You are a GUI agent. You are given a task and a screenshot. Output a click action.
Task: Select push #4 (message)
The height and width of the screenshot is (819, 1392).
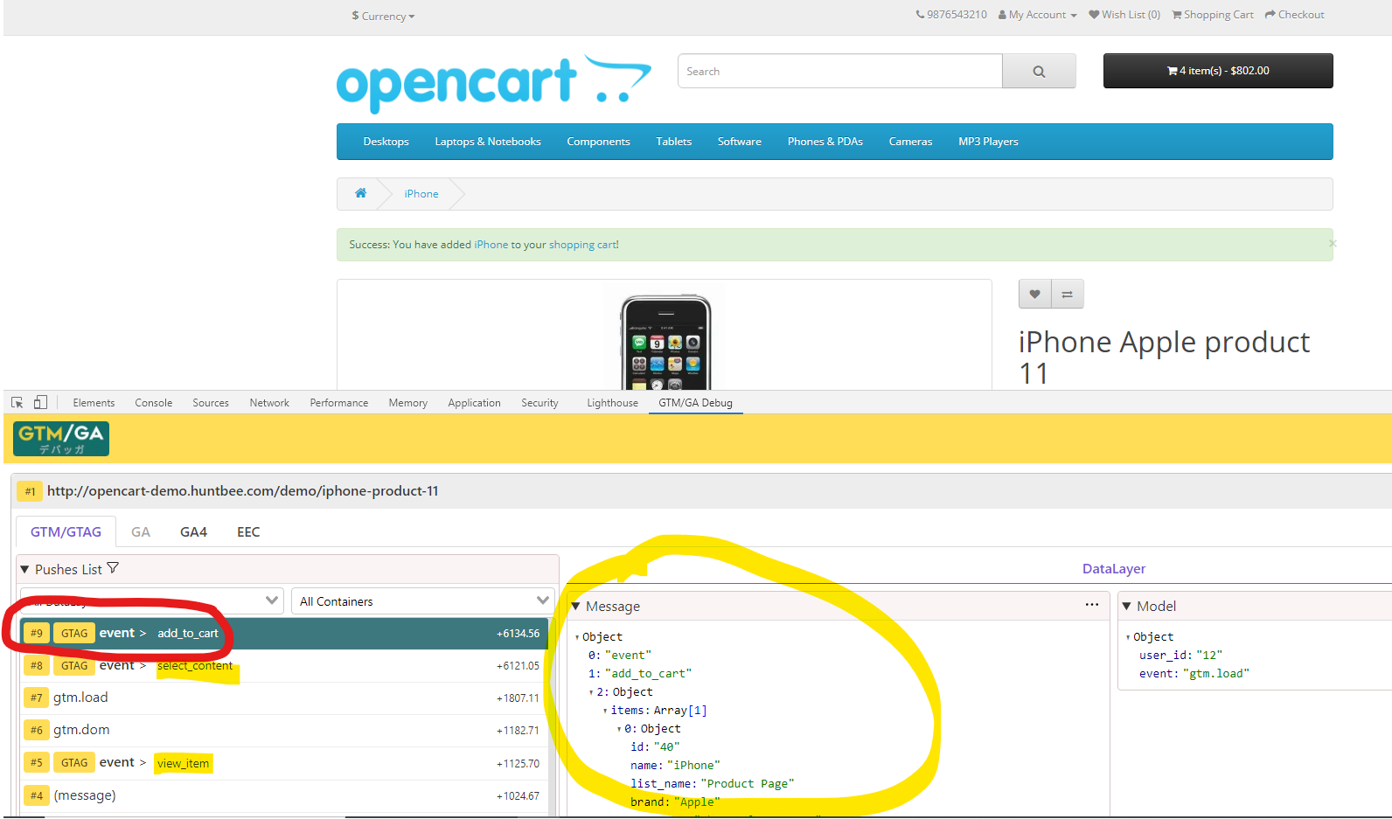(x=284, y=795)
